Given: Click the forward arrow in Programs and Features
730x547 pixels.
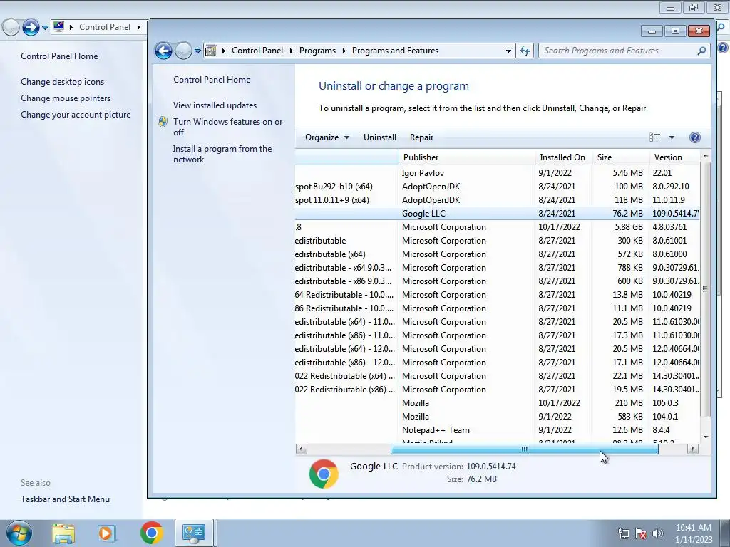Looking at the screenshot, I should click(x=183, y=51).
